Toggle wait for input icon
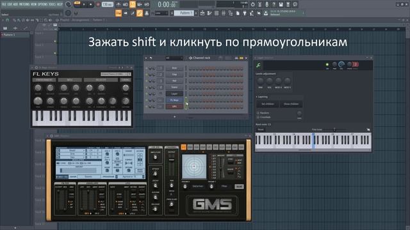This screenshot has width=410, height=230. click(126, 4)
